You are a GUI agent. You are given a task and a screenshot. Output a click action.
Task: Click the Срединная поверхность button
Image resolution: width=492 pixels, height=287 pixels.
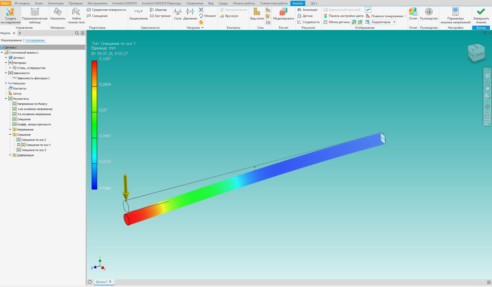pos(106,10)
